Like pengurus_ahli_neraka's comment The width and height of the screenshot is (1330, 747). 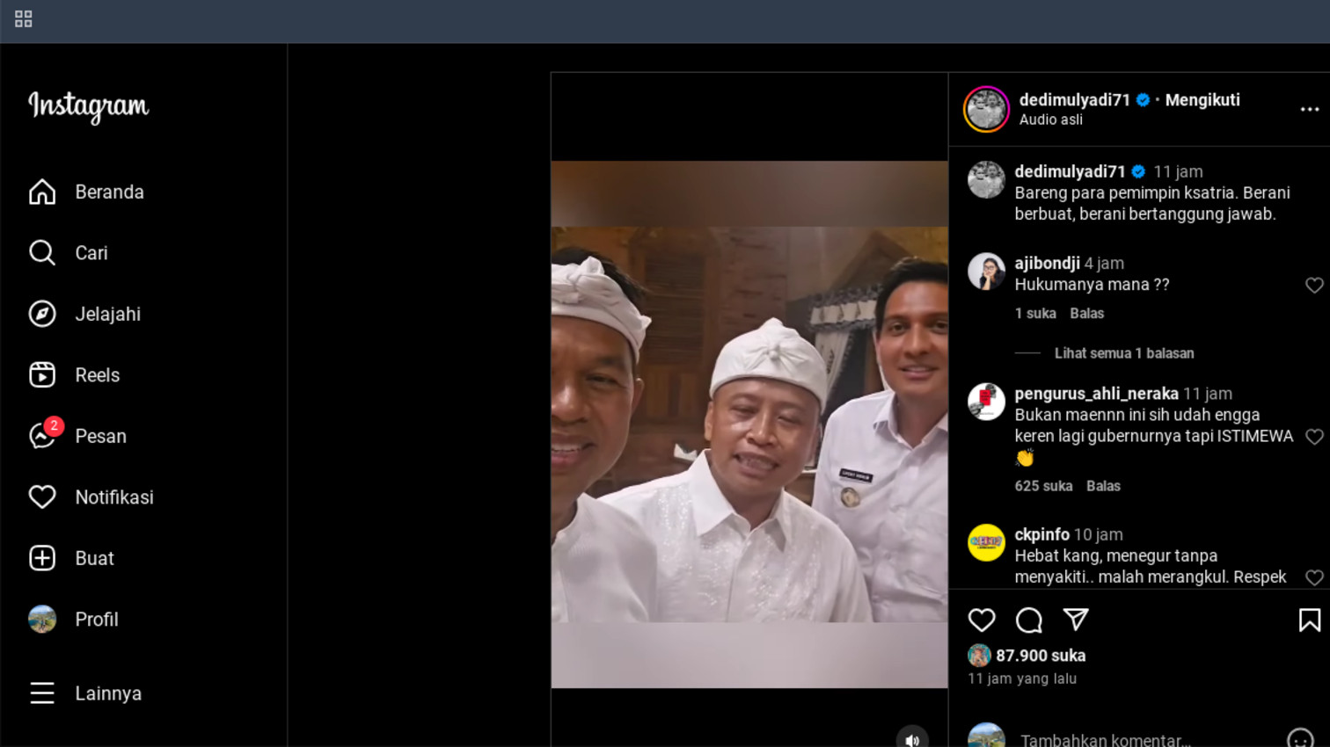click(x=1313, y=437)
